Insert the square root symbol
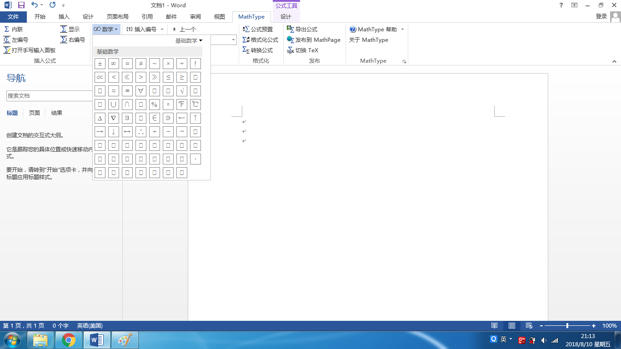 [x=182, y=91]
